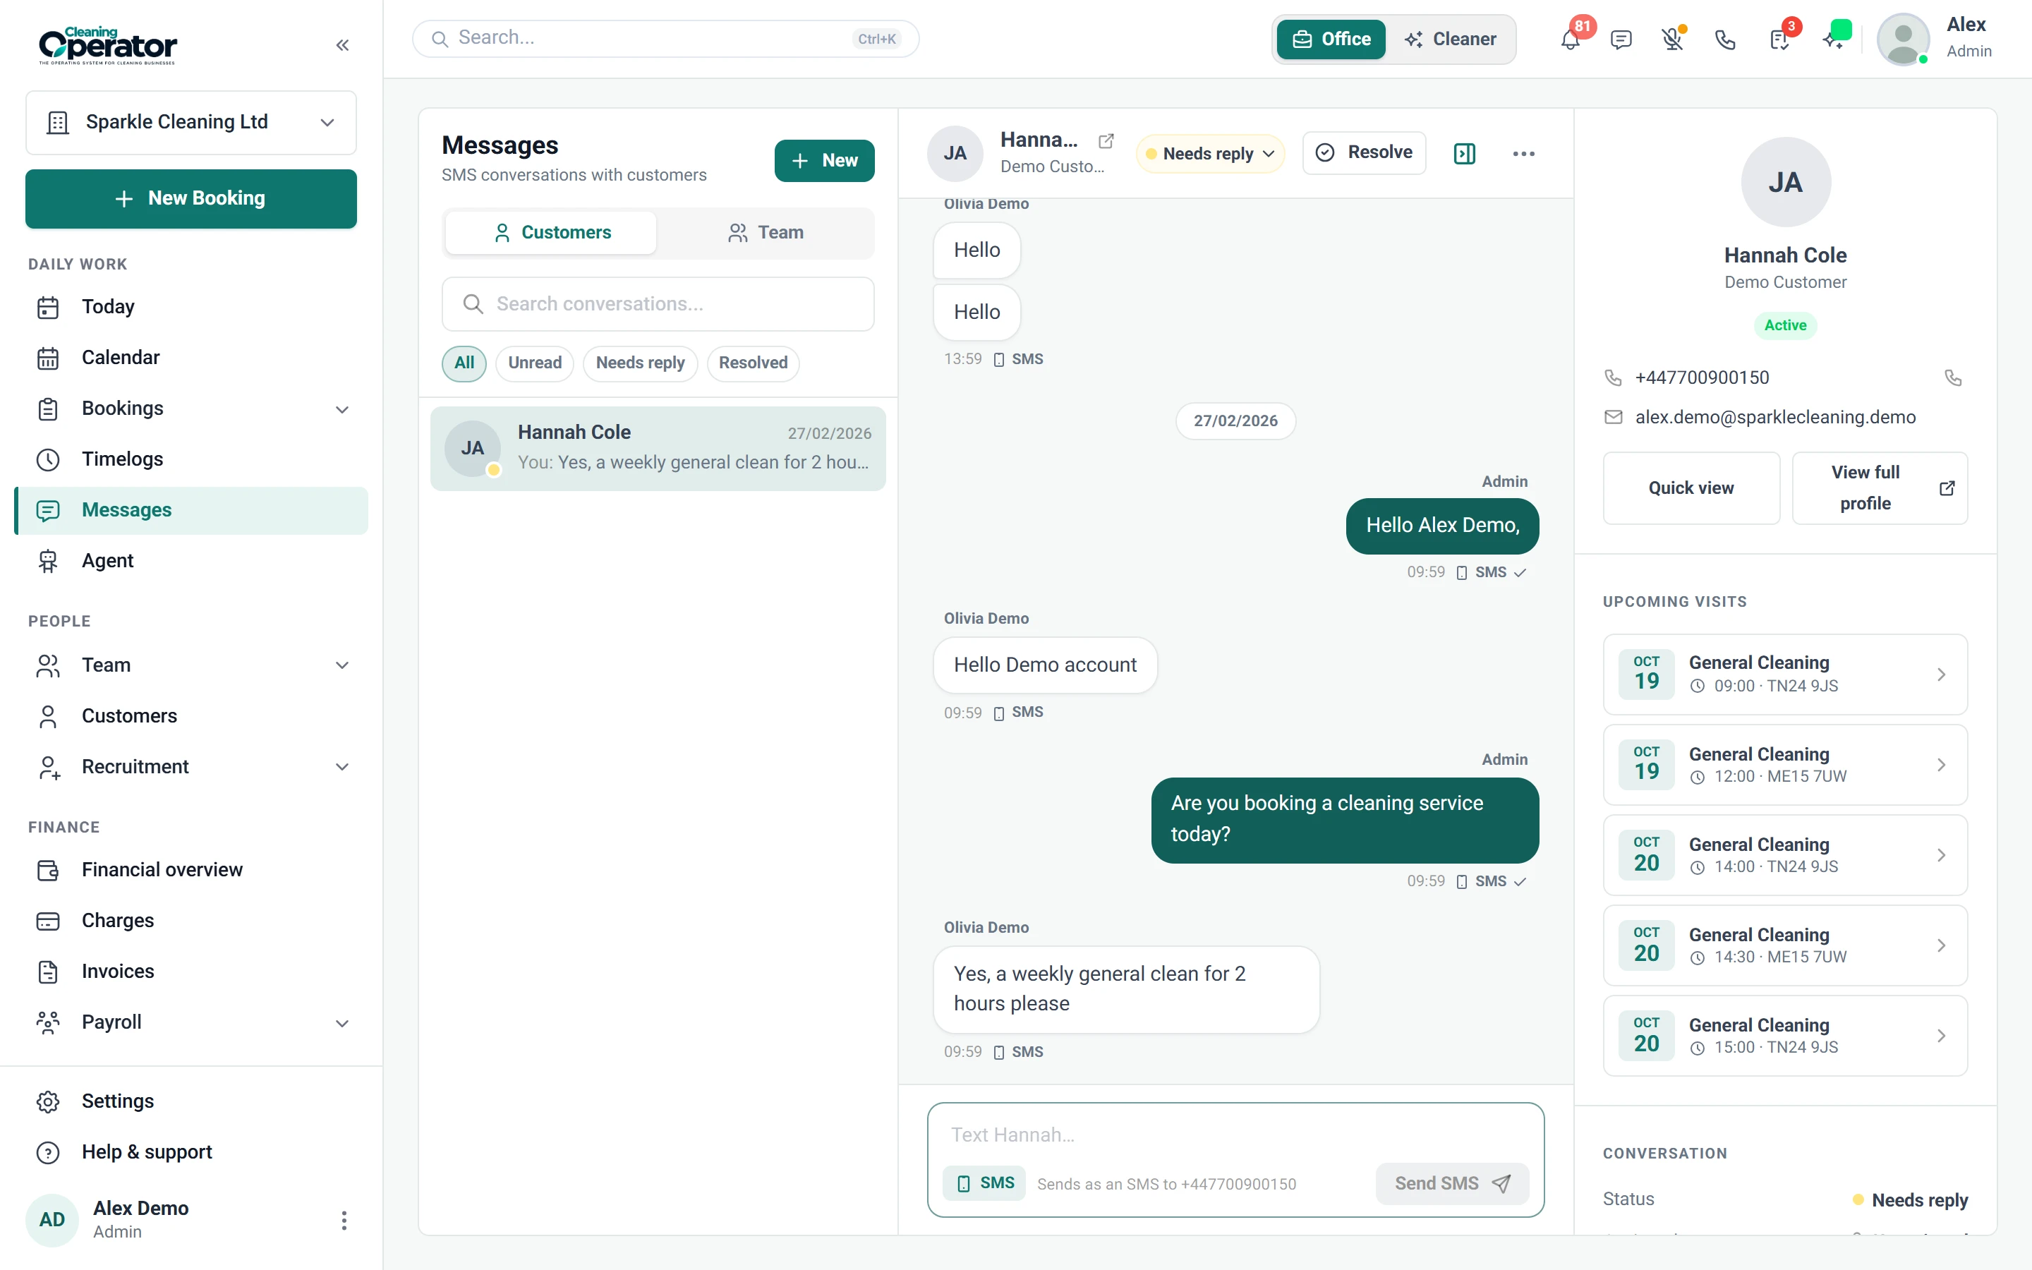
Task: Start a New message conversation
Action: [823, 160]
